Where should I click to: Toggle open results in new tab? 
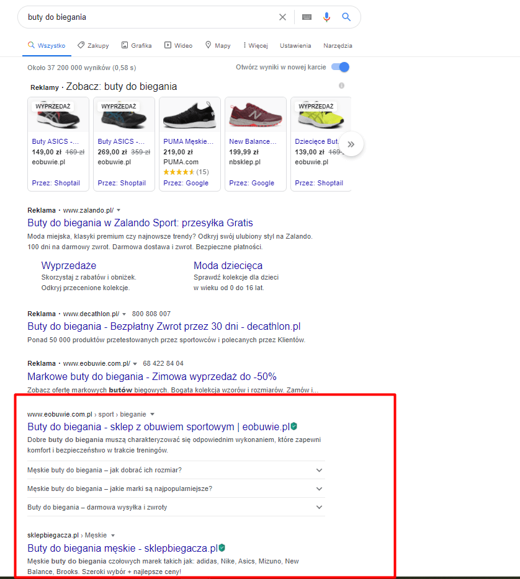coord(340,67)
